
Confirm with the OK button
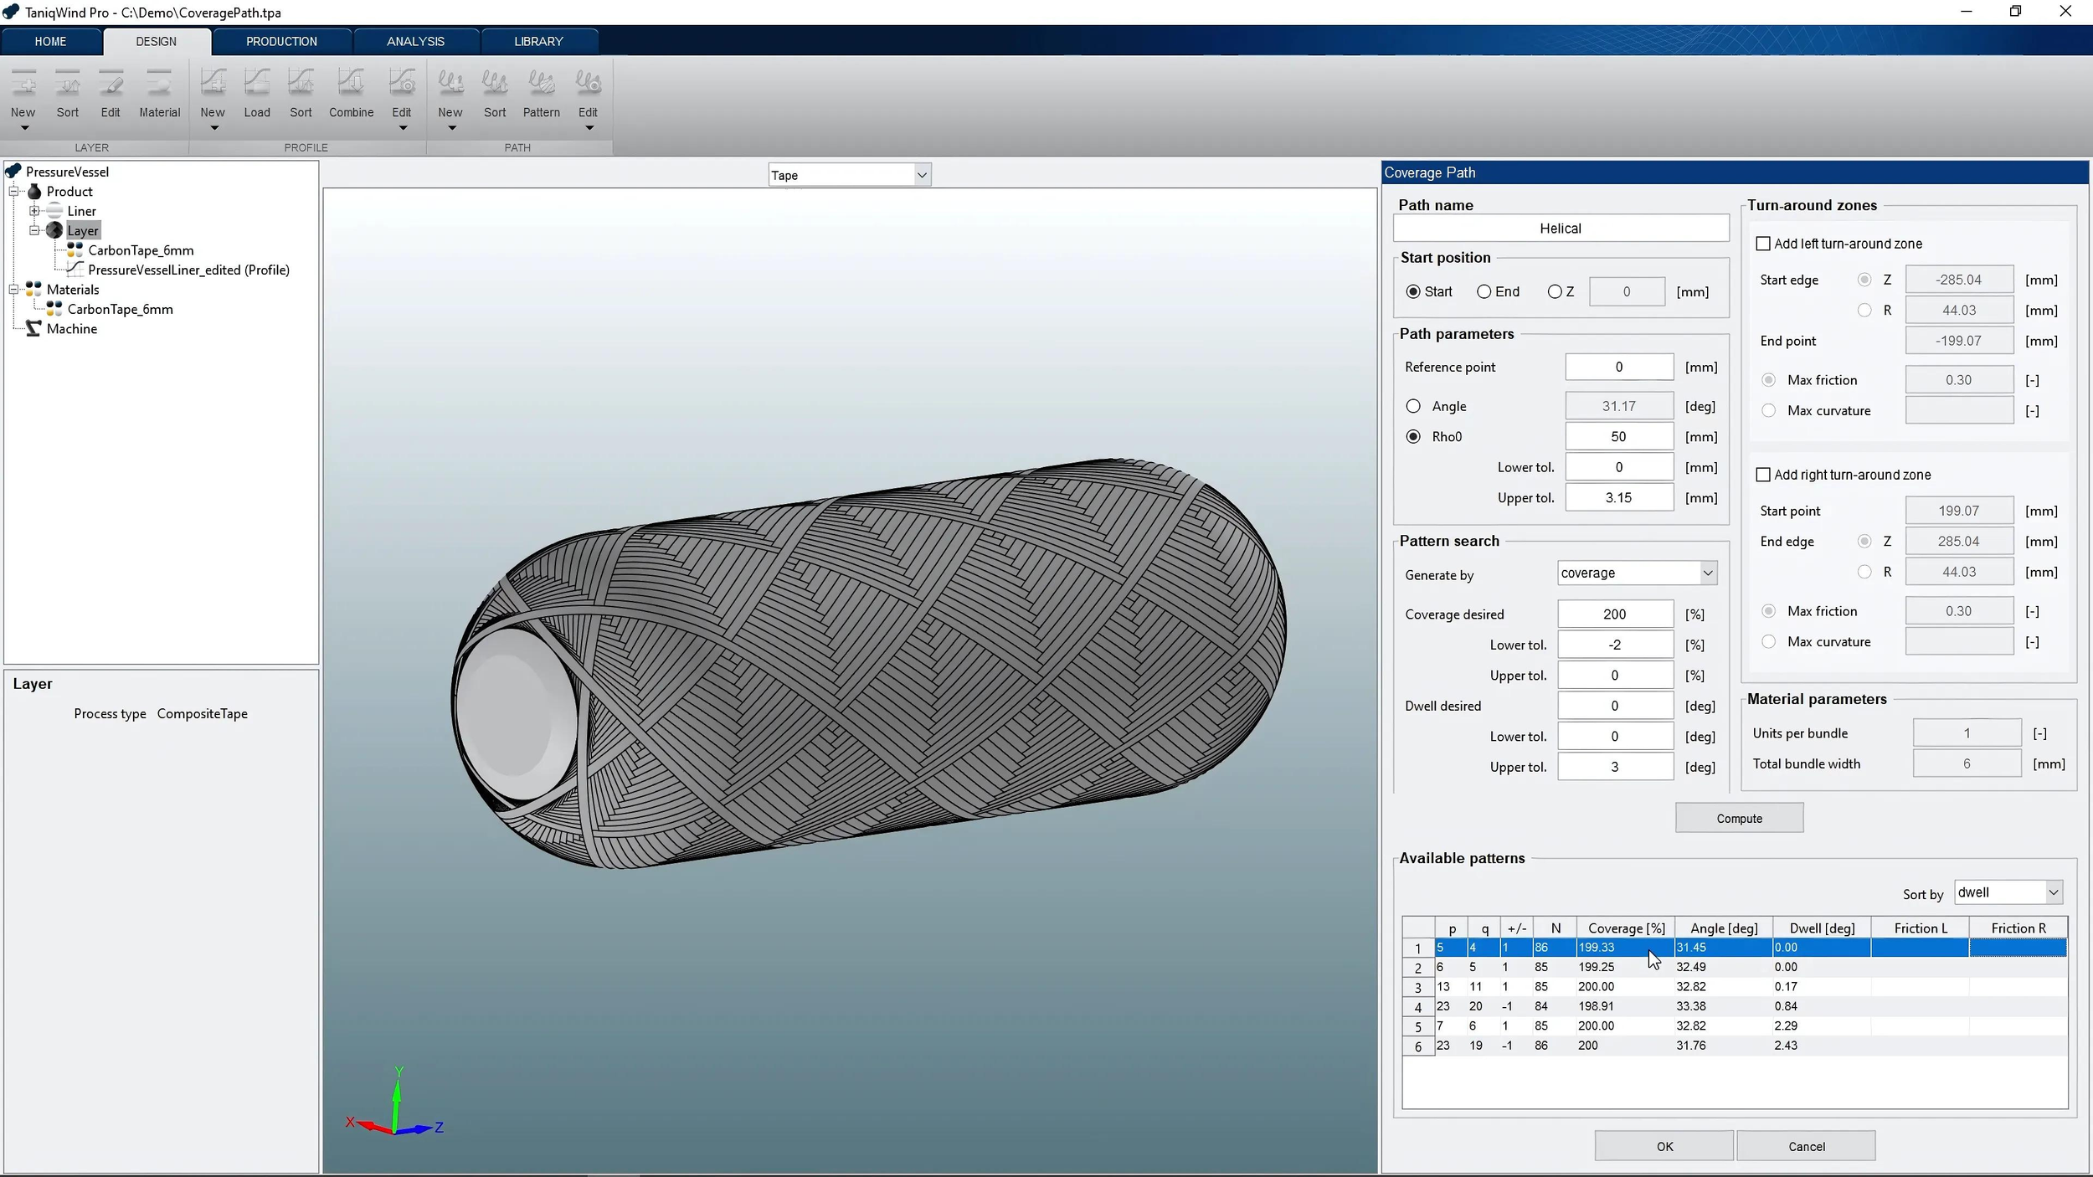1664,1145
